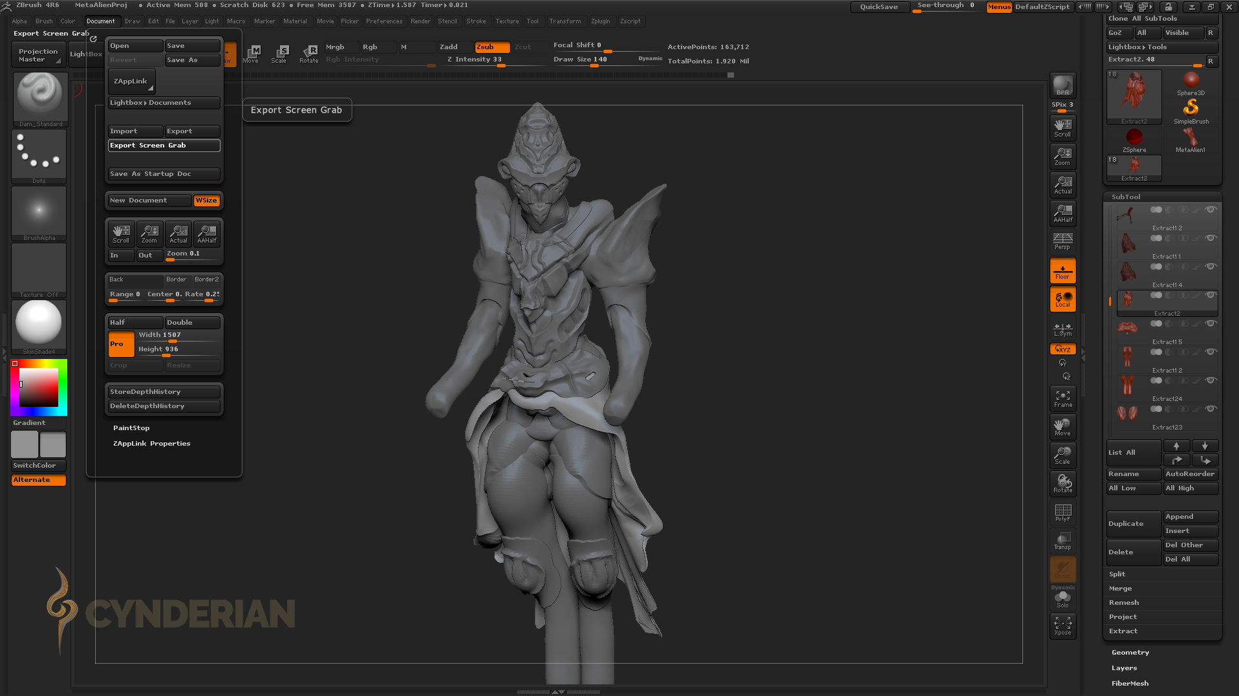Viewport: 1239px width, 696px height.
Task: Click the Transp transparency icon
Action: pyautogui.click(x=1062, y=541)
